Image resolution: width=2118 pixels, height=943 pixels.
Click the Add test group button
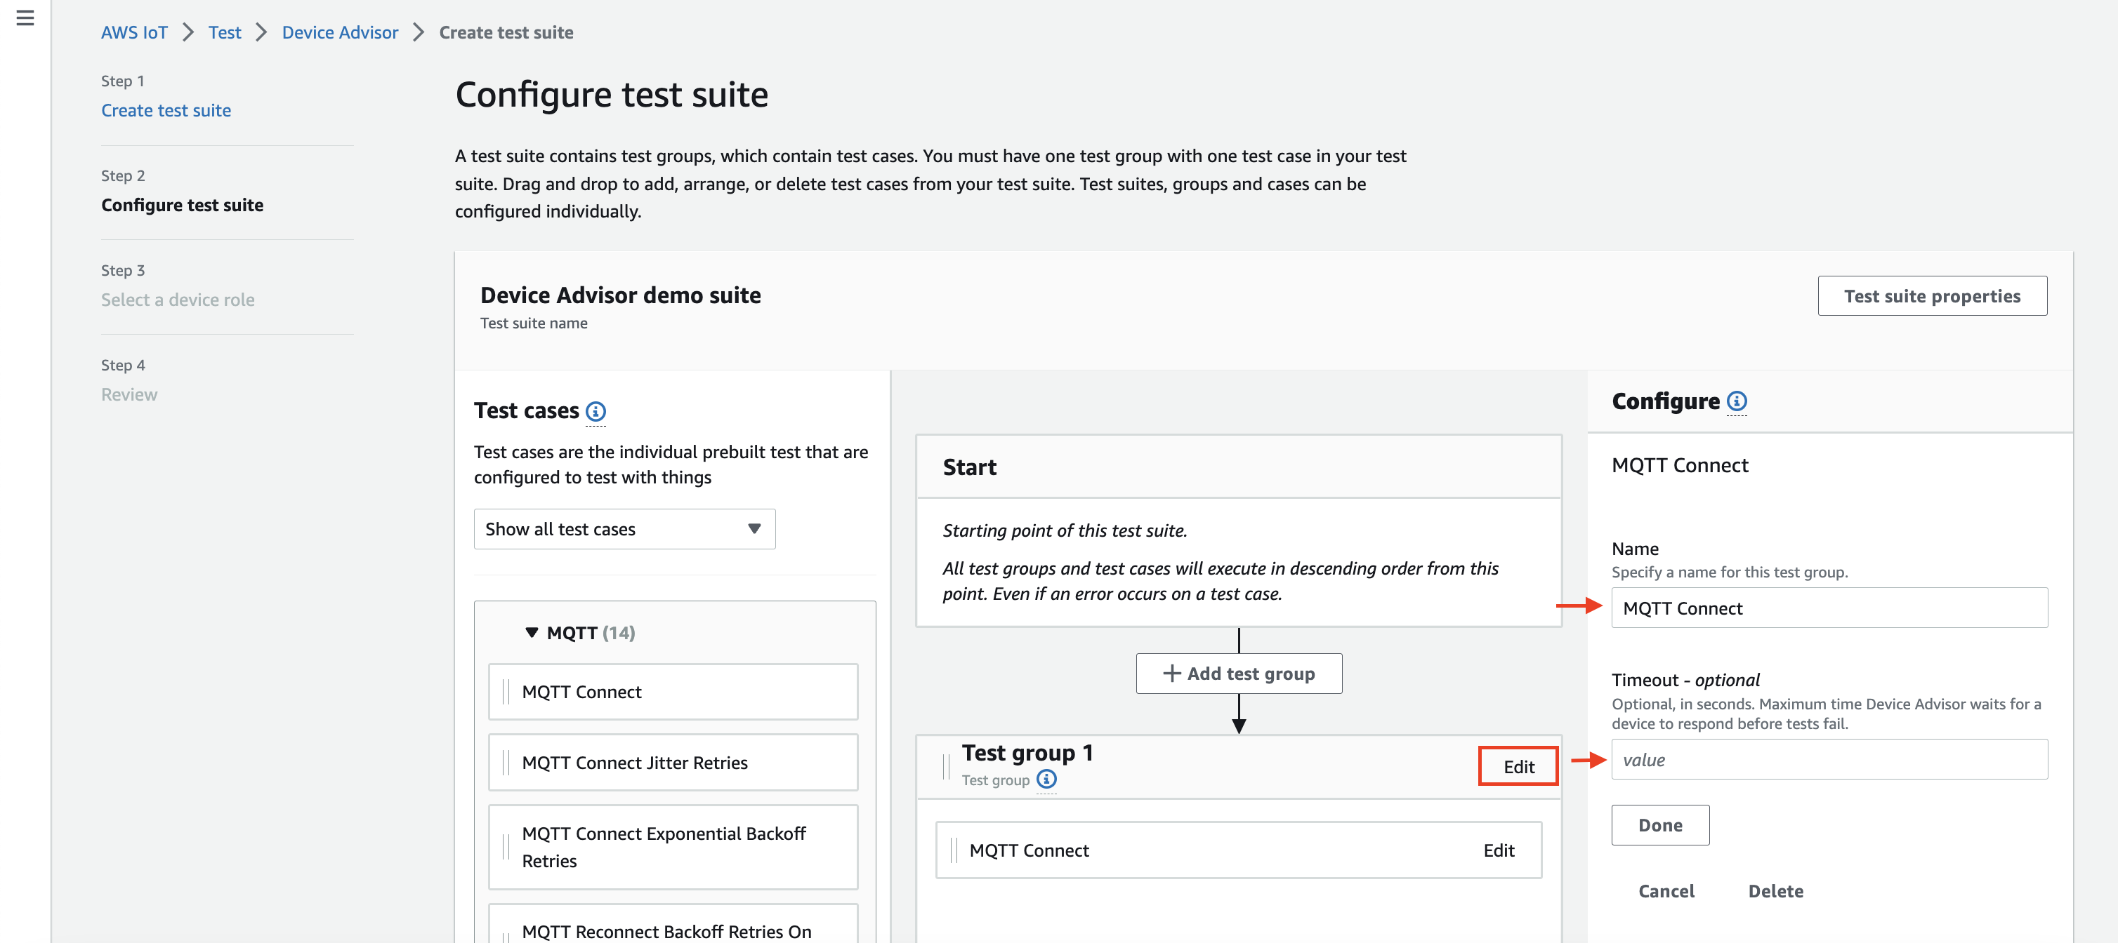[1237, 672]
